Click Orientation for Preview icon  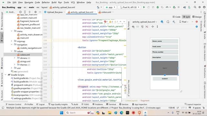tap(168, 22)
